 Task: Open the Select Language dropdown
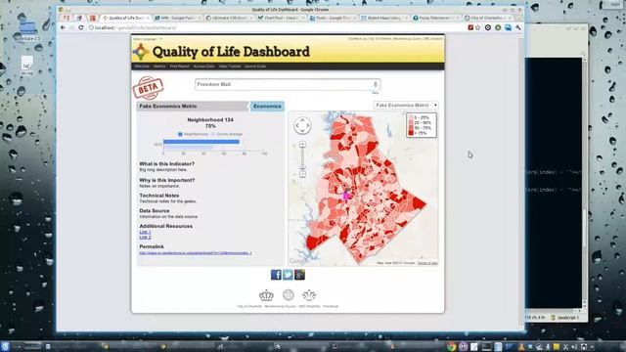pos(148,39)
